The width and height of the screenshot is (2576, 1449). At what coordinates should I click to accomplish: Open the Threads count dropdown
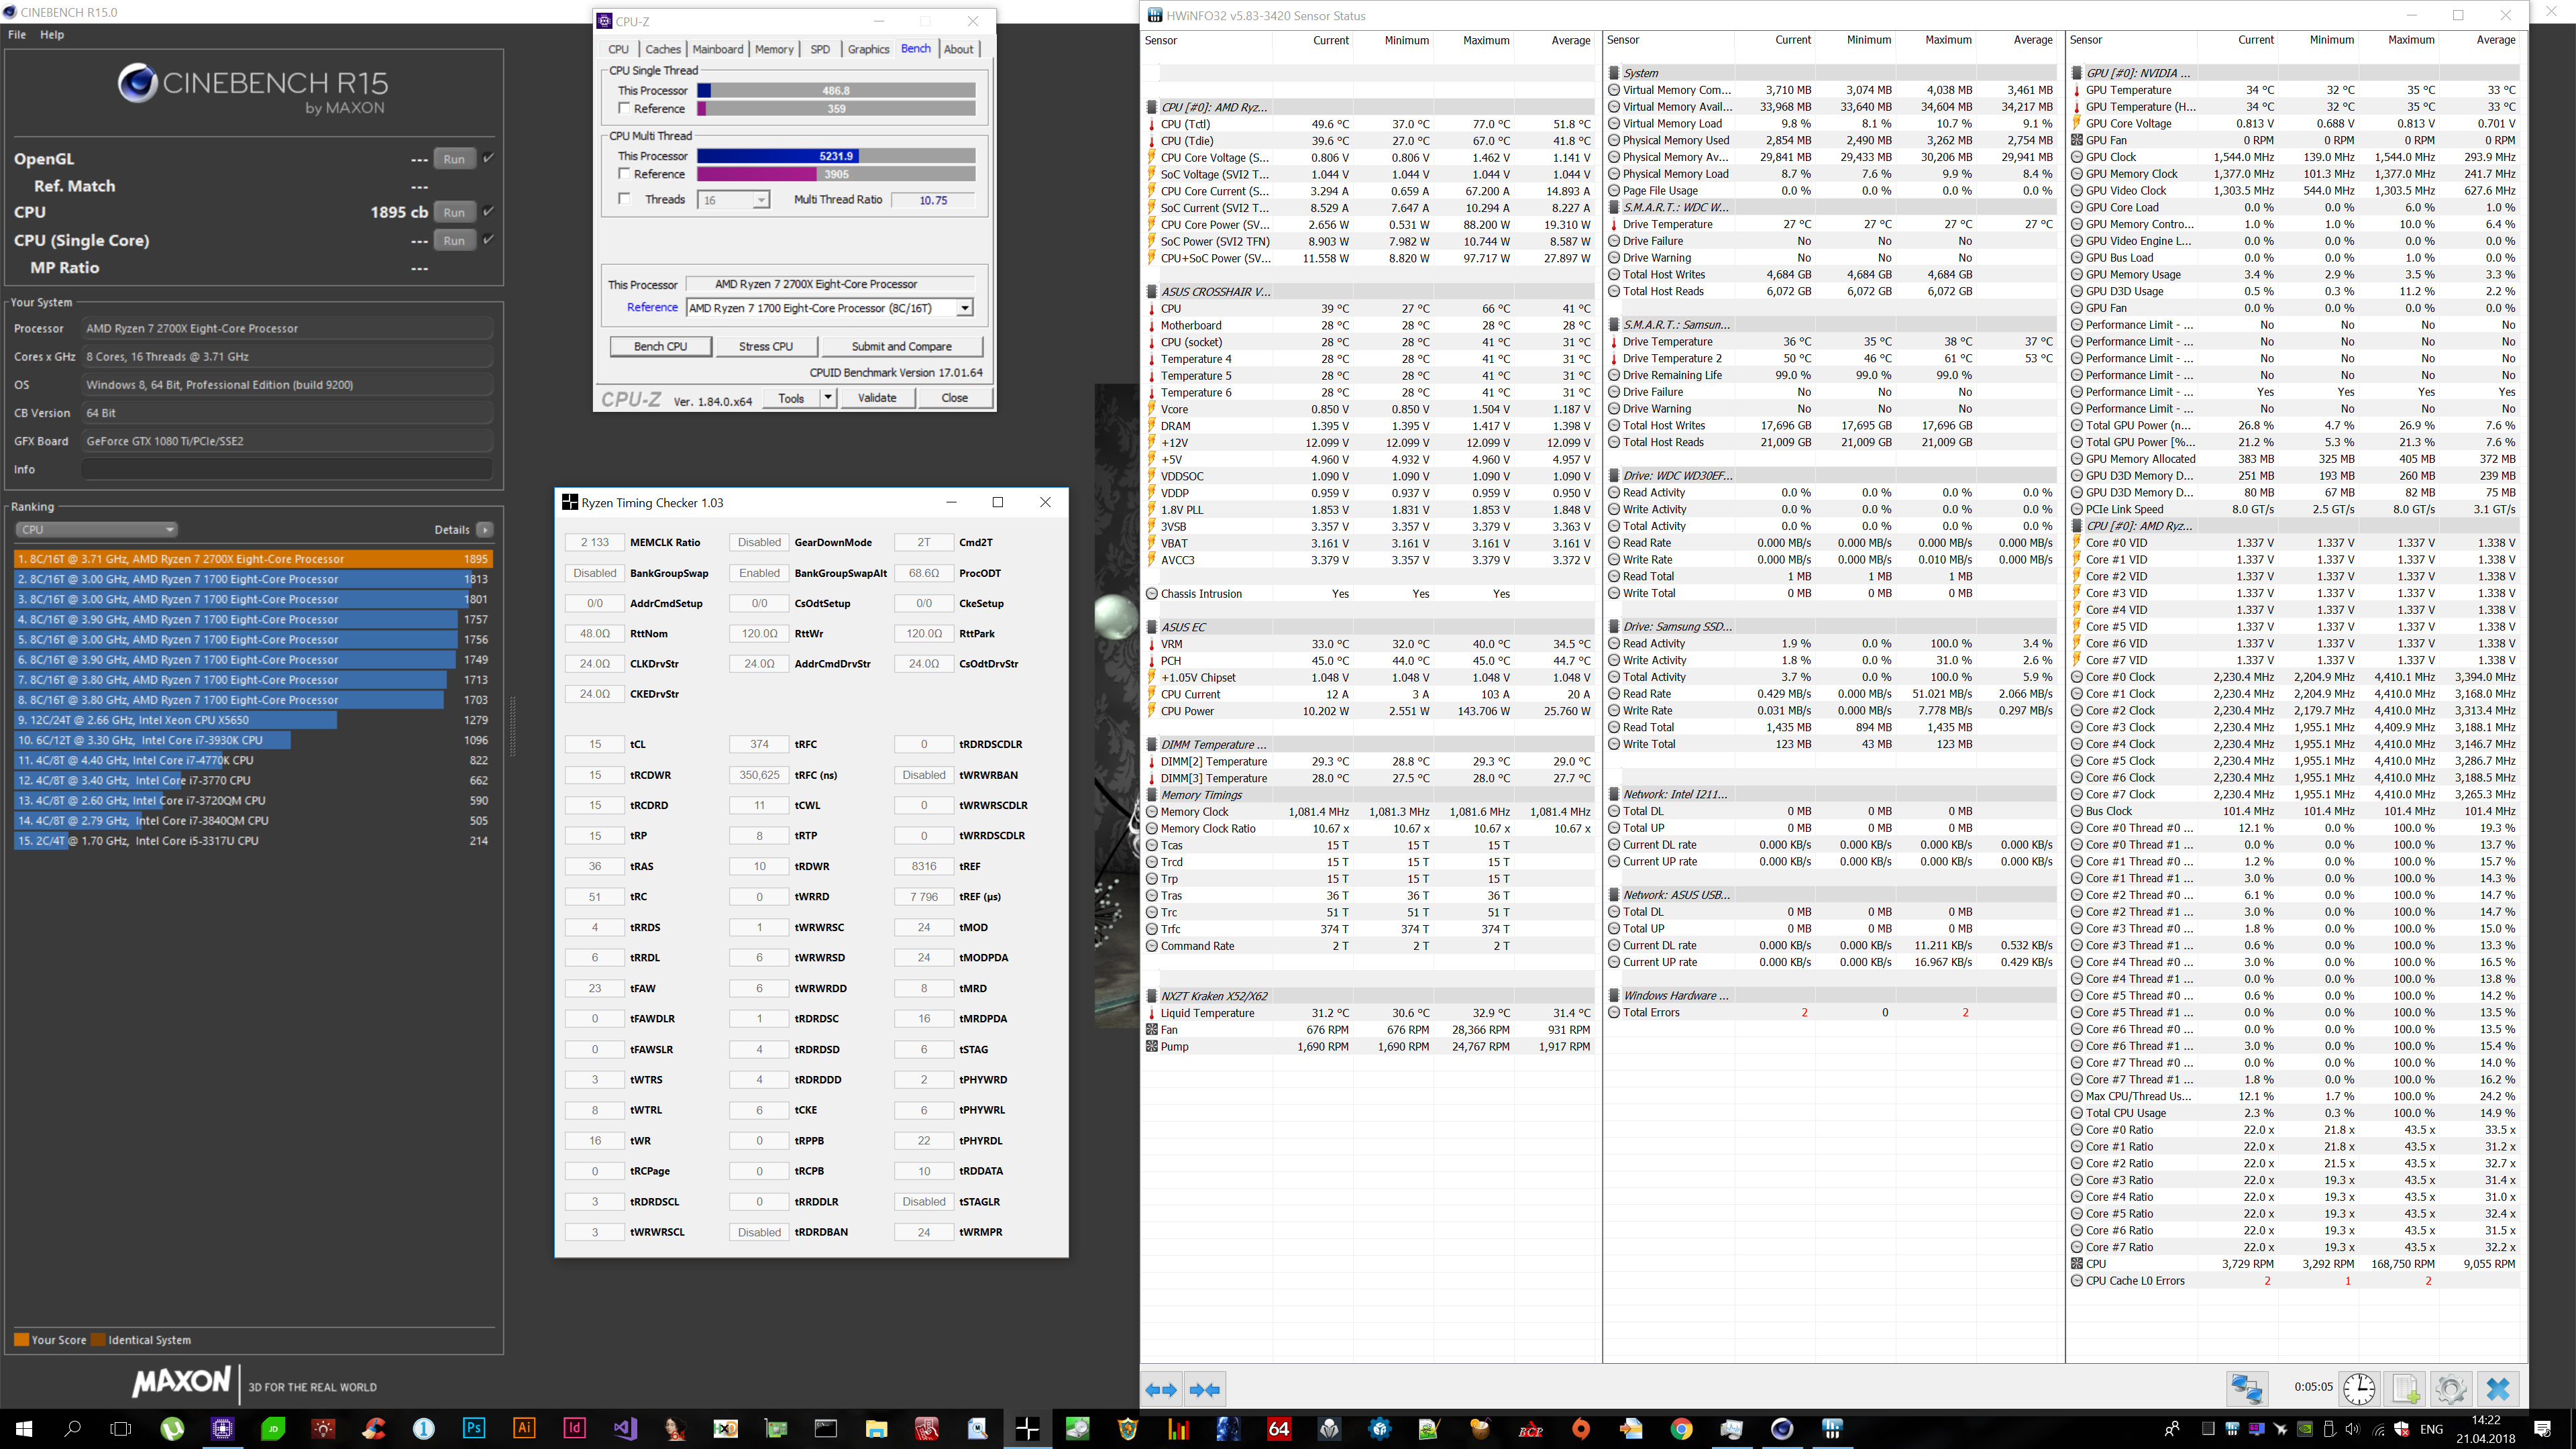click(x=761, y=200)
